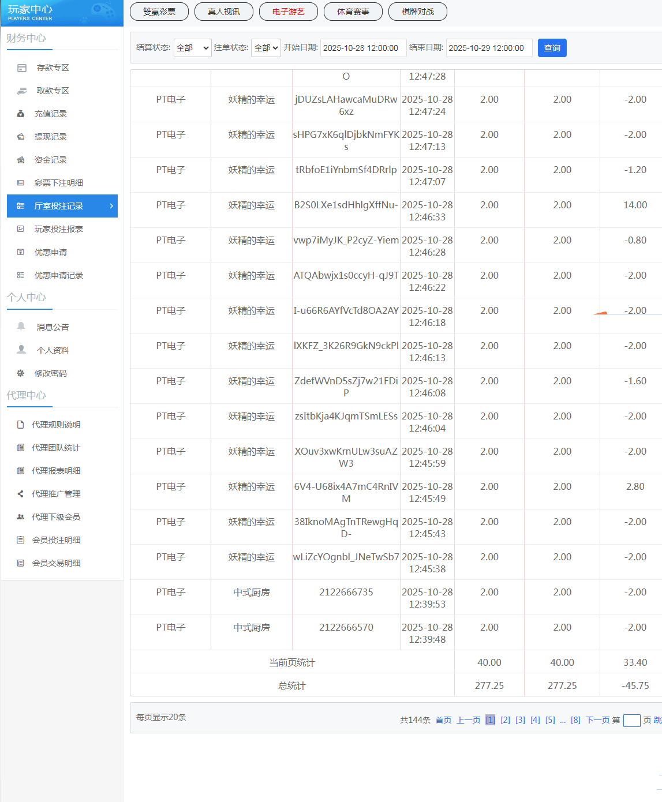The width and height of the screenshot is (662, 802).
Task: Click the 下一页 next page link
Action: (597, 720)
